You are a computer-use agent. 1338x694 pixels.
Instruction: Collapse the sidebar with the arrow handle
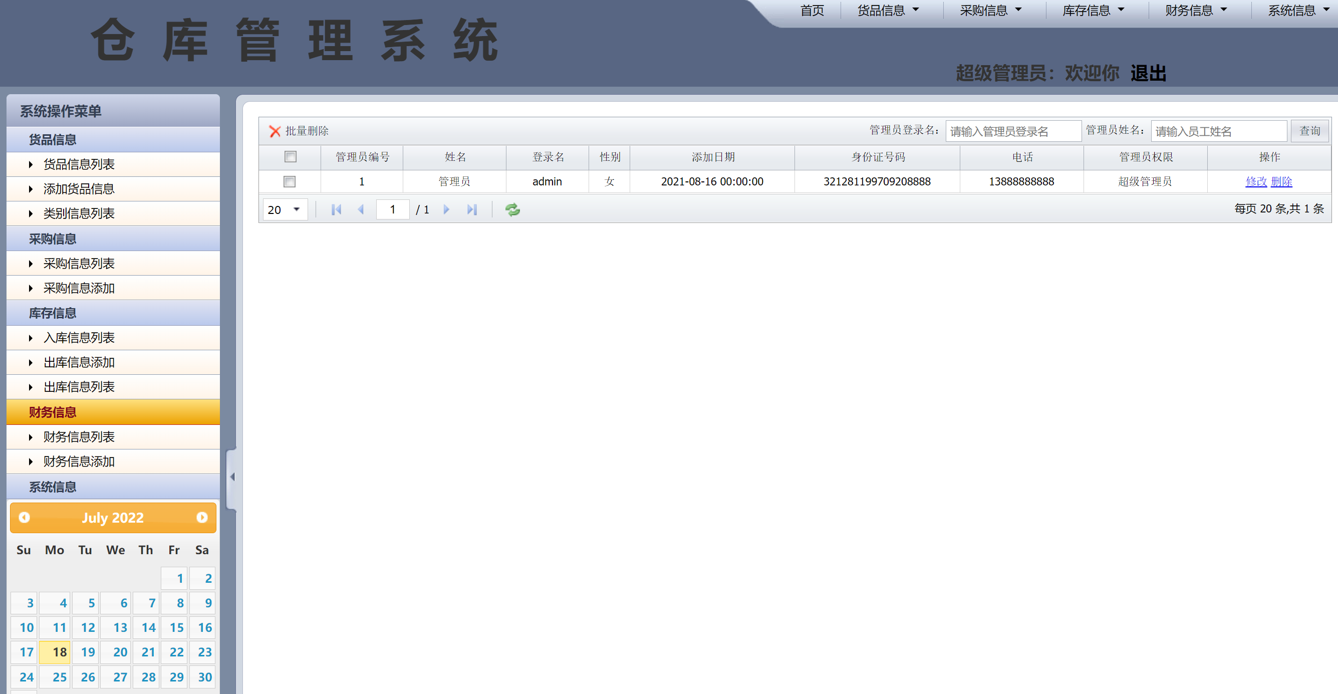[x=233, y=477]
